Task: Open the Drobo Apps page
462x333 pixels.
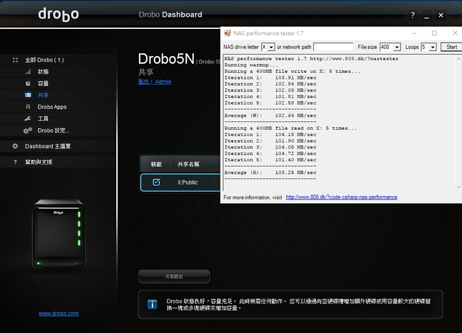Action: coord(52,107)
